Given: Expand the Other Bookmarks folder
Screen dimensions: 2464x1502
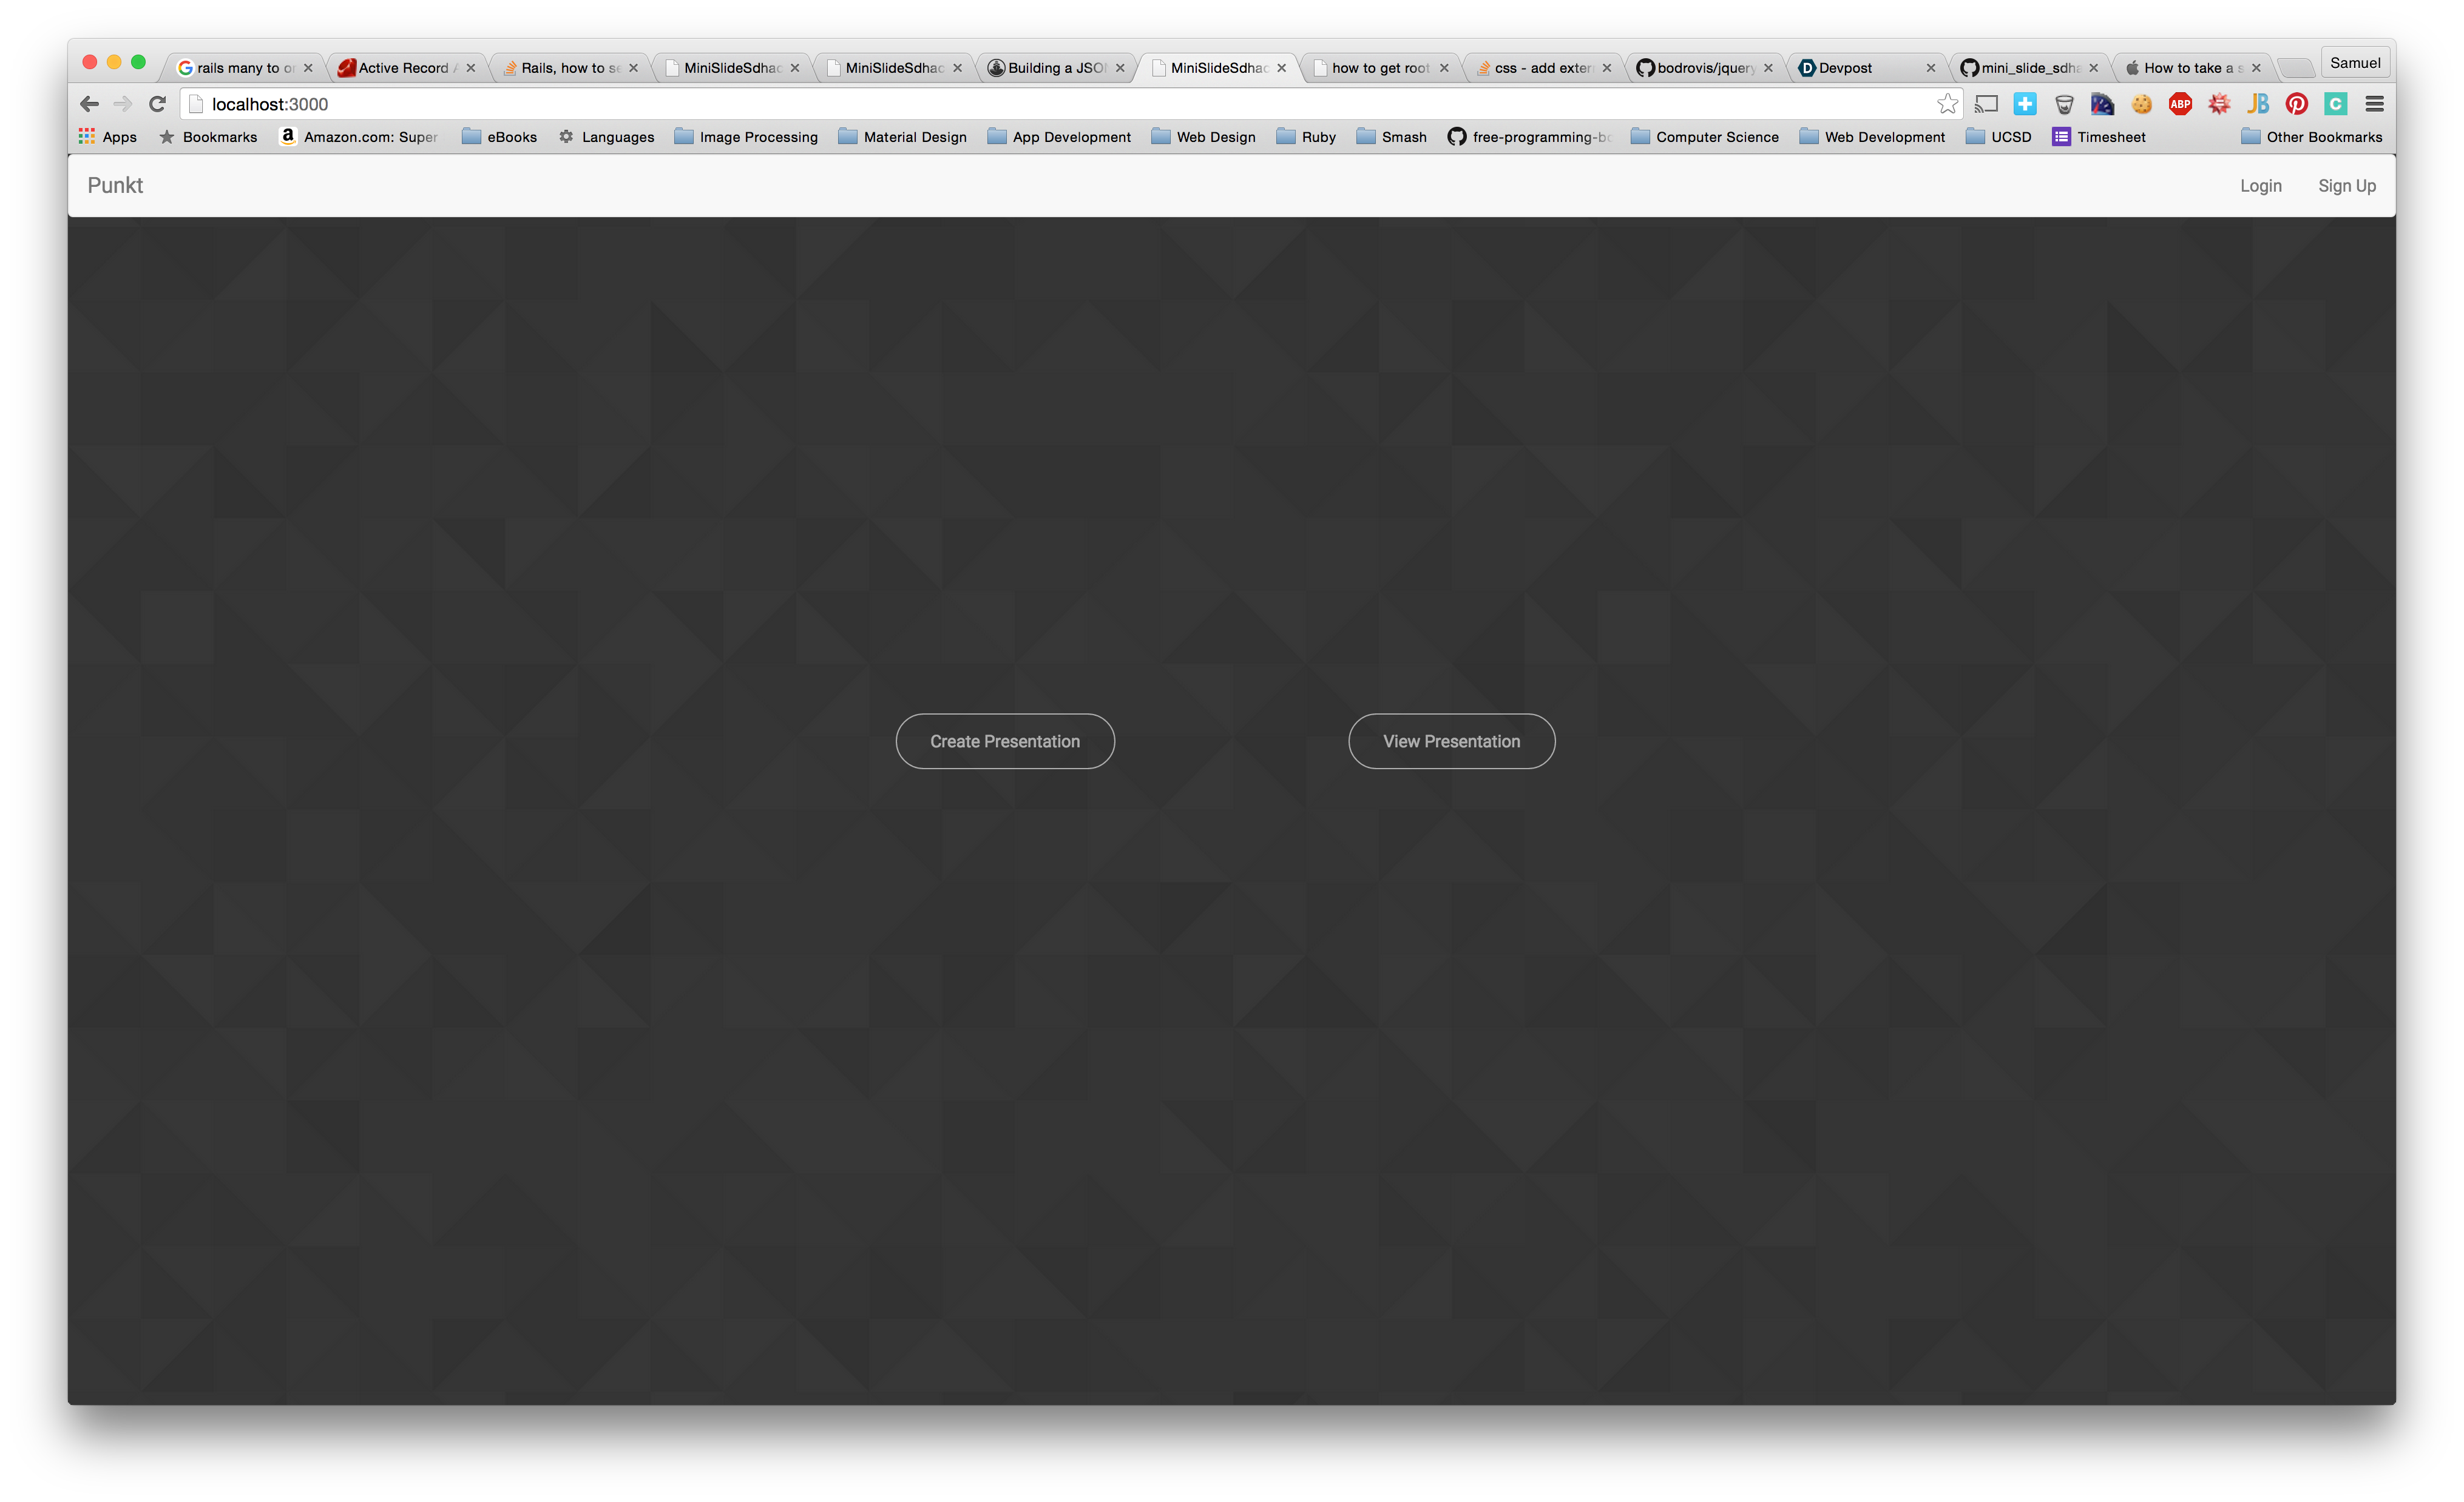Looking at the screenshot, I should pyautogui.click(x=2311, y=137).
